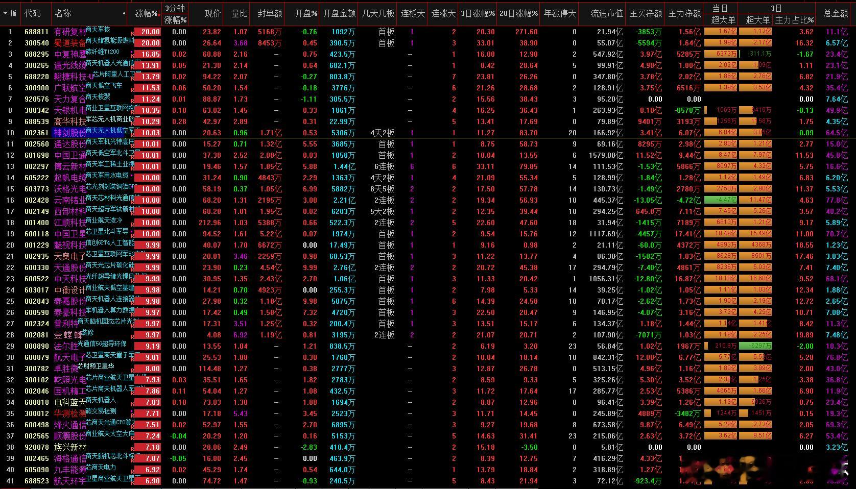Click stock code 603017
The height and width of the screenshot is (489, 856).
pyautogui.click(x=37, y=290)
